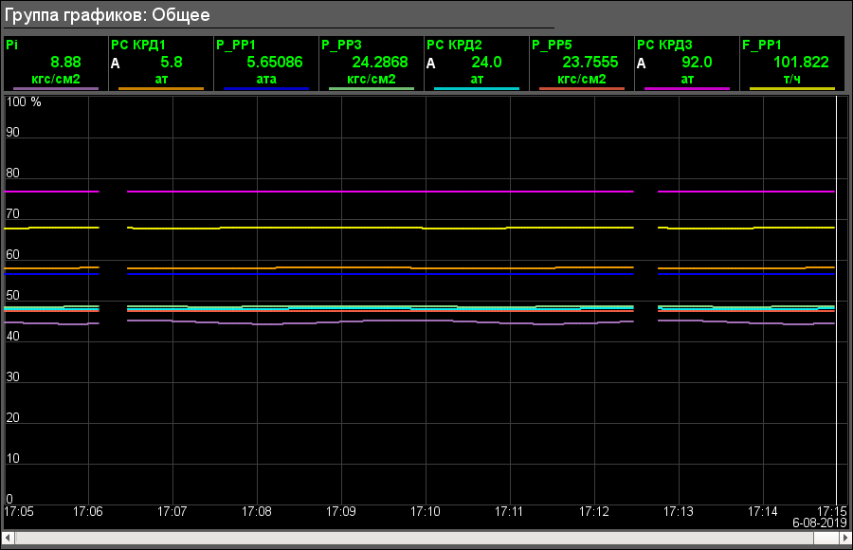The width and height of the screenshot is (853, 550).
Task: Pick the blue color swatch under P_PP1
Action: point(266,88)
